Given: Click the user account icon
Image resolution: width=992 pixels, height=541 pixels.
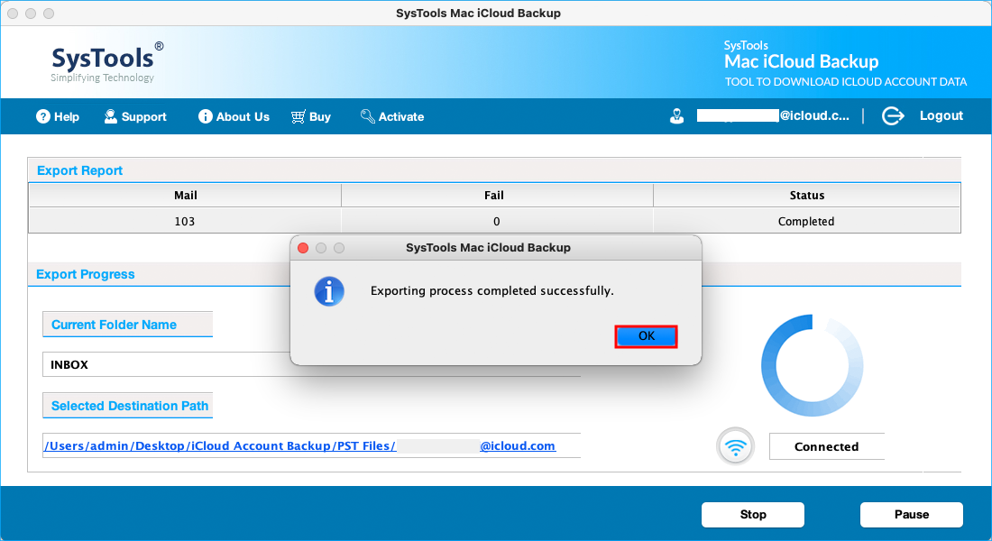Looking at the screenshot, I should click(x=677, y=116).
